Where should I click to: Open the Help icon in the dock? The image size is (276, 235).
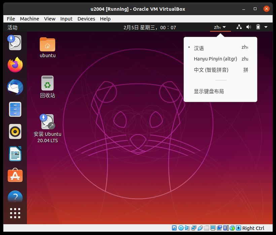[x=15, y=197]
